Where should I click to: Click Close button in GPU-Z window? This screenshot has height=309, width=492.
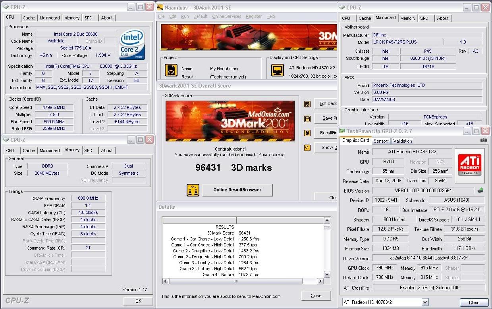point(474,302)
